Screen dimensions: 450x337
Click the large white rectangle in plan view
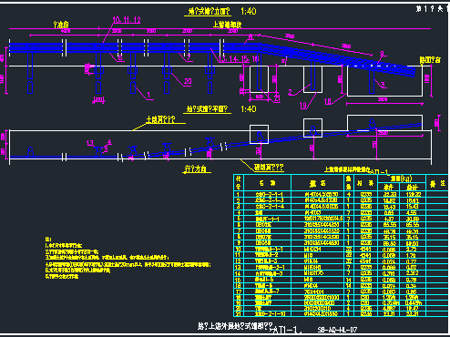coord(384,123)
